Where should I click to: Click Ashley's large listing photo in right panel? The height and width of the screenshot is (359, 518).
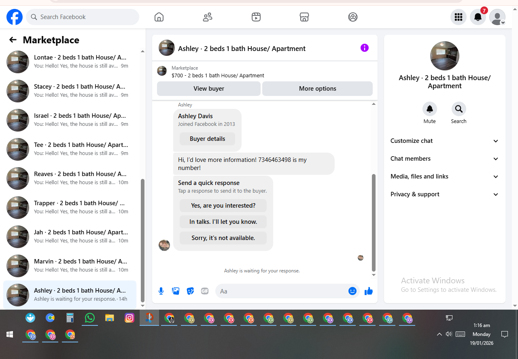444,56
